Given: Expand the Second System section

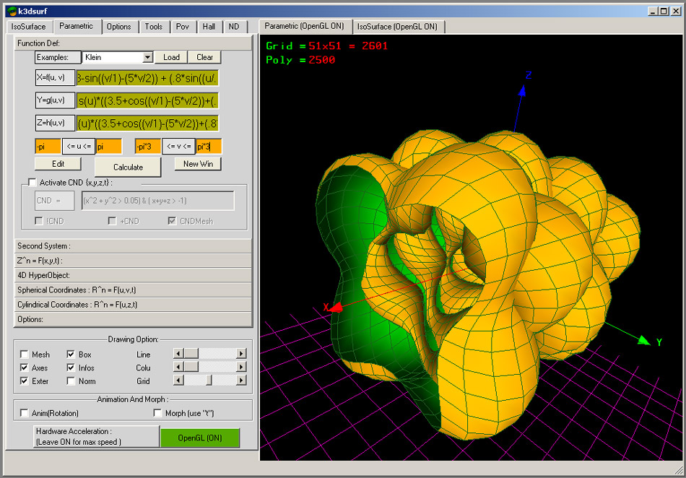Looking at the screenshot, I should (x=133, y=245).
